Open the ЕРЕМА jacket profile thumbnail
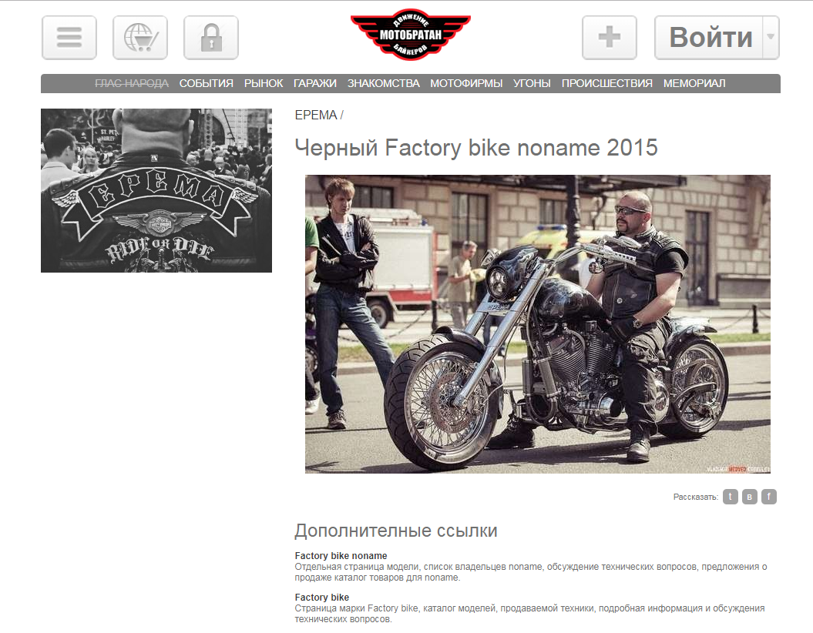The height and width of the screenshot is (633, 813). pos(156,190)
